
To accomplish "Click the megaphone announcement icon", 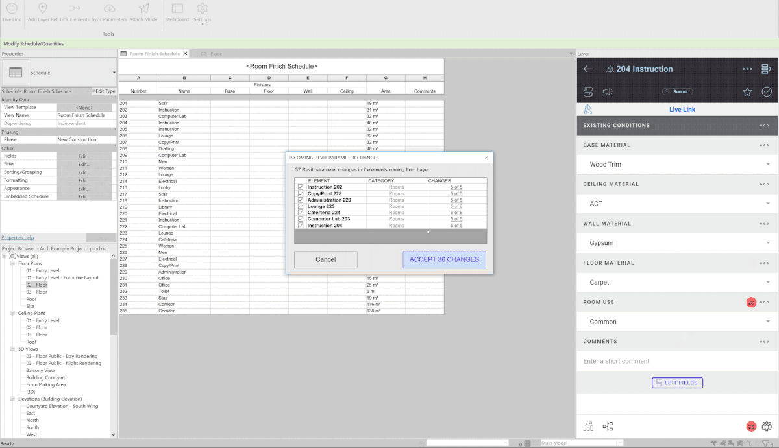I will point(608,91).
